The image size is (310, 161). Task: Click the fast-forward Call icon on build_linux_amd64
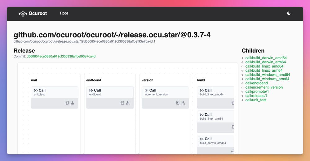pyautogui.click(x=202, y=91)
